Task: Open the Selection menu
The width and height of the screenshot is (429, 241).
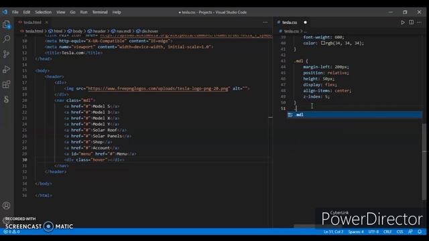Action: [x=43, y=12]
